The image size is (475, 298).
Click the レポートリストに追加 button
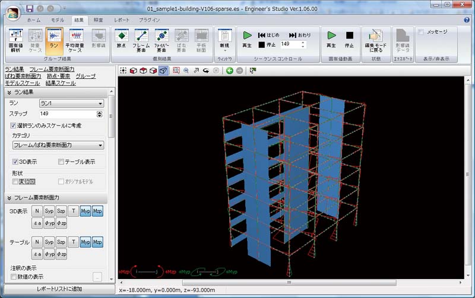(56, 289)
